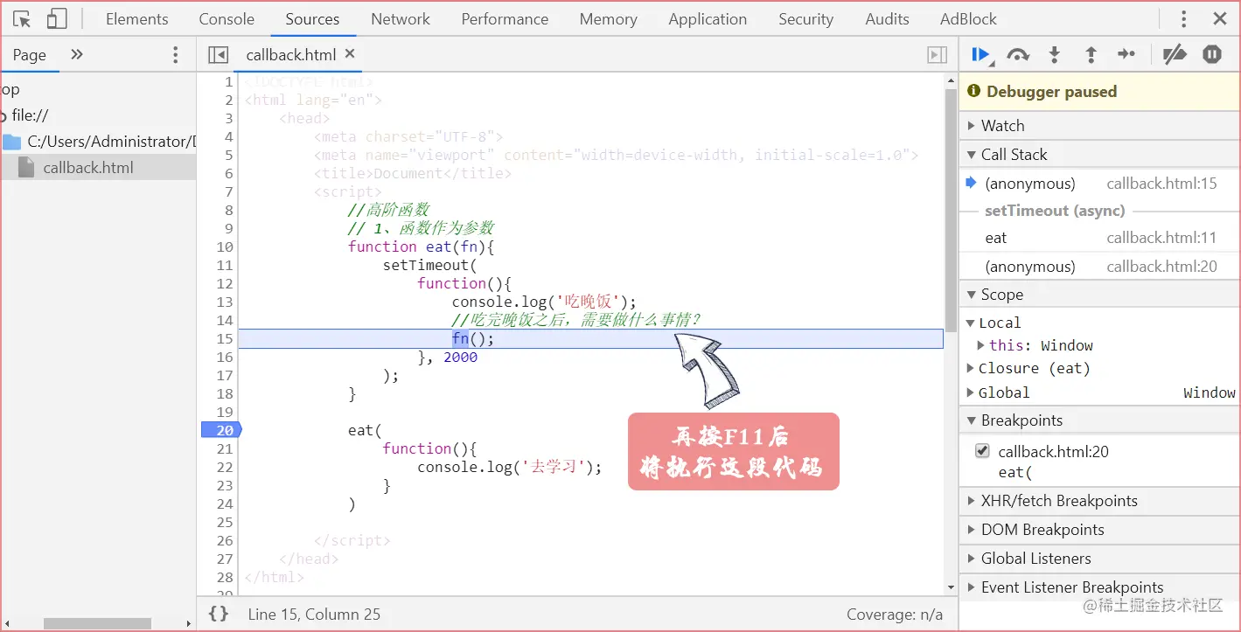Open the Application tab
This screenshot has width=1241, height=632.
click(708, 19)
